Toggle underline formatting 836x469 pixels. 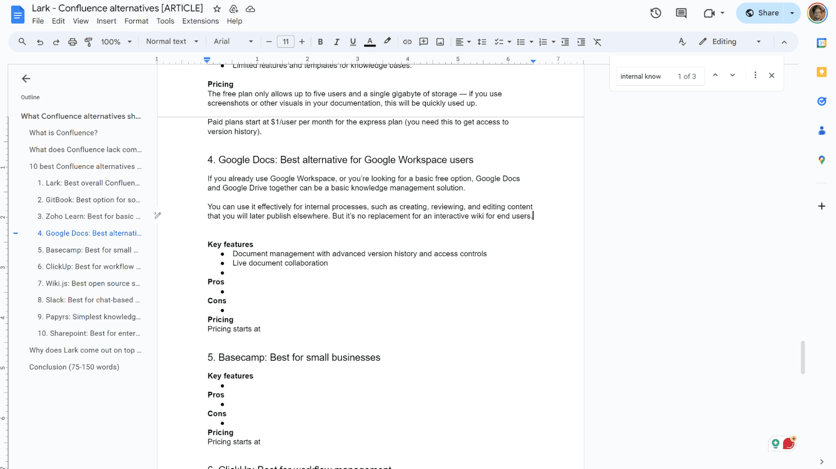(353, 42)
